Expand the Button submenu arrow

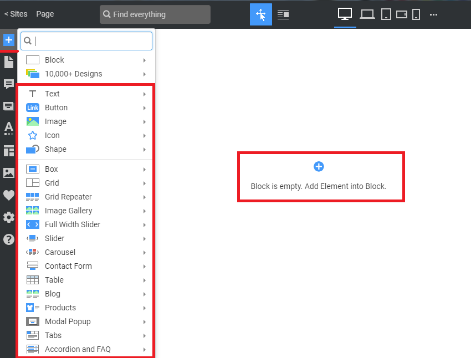[145, 108]
